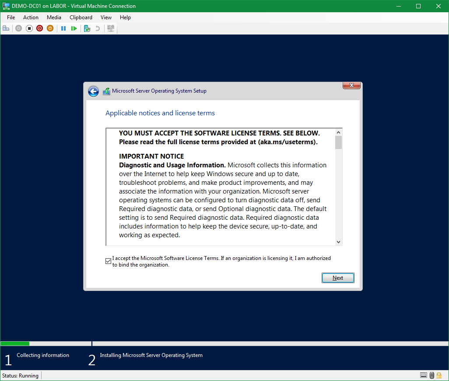Uncheck the accept license terms checkbox

tap(109, 261)
